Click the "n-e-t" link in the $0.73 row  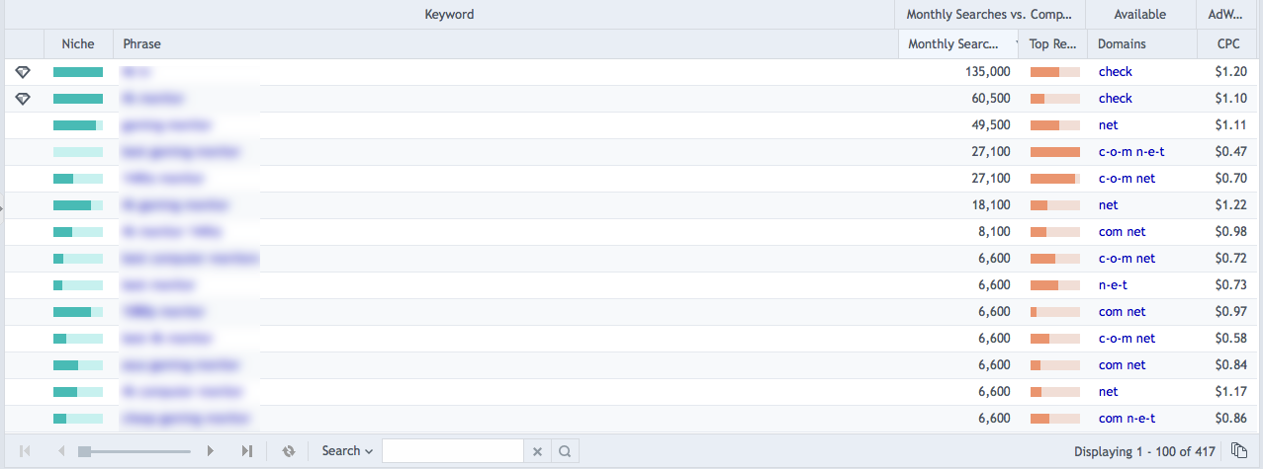pyautogui.click(x=1113, y=285)
